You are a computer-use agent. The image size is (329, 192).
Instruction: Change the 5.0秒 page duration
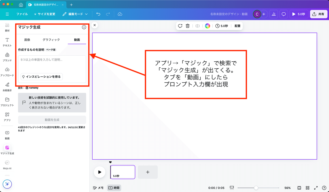coord(222,26)
